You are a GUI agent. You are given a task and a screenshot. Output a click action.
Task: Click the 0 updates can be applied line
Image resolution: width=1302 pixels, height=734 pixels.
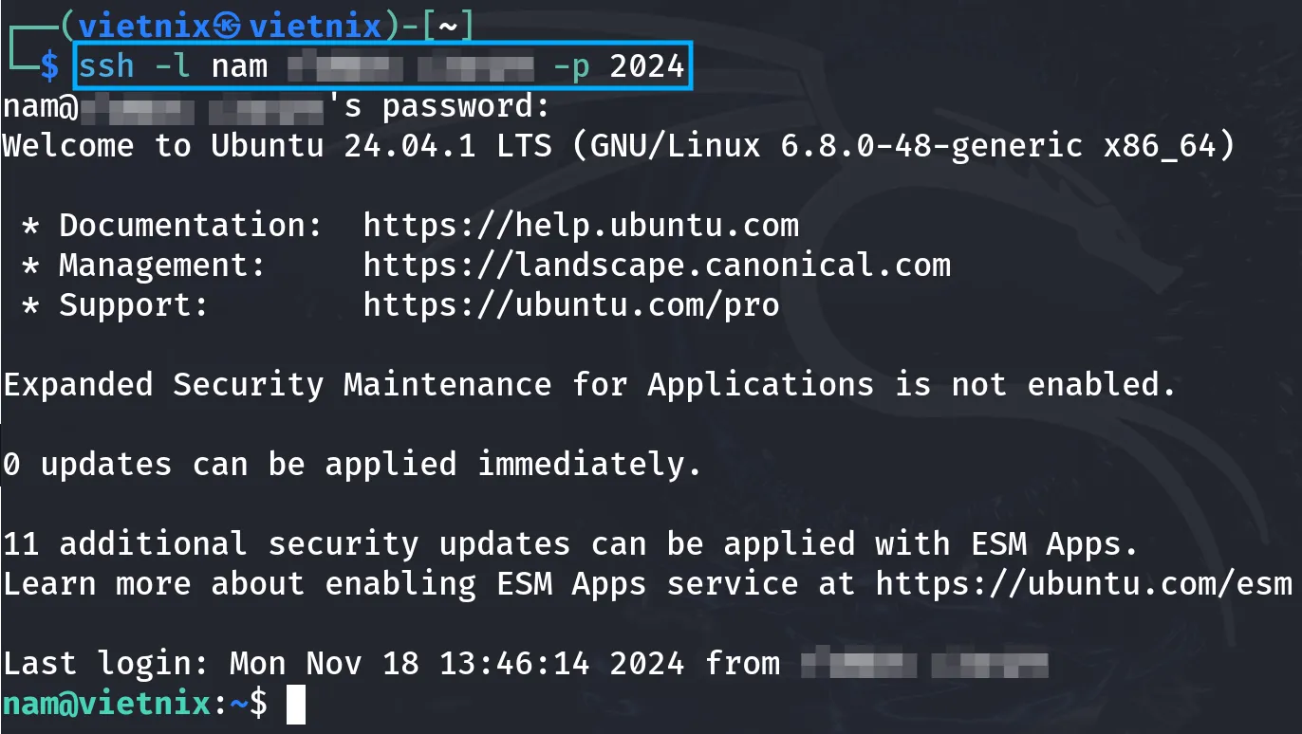point(353,465)
